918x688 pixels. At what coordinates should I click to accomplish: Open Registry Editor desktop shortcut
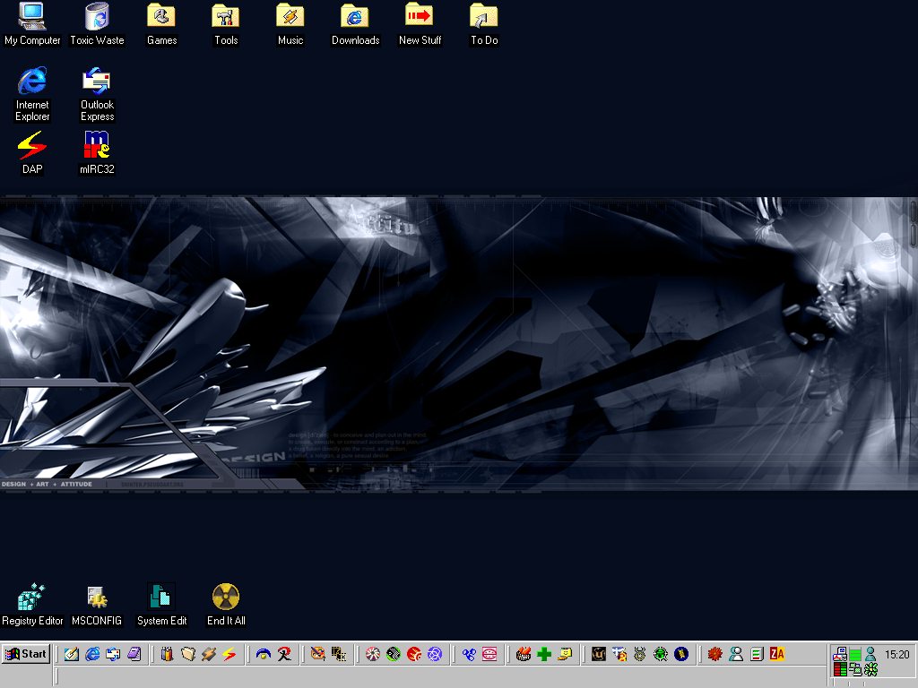pyautogui.click(x=32, y=598)
